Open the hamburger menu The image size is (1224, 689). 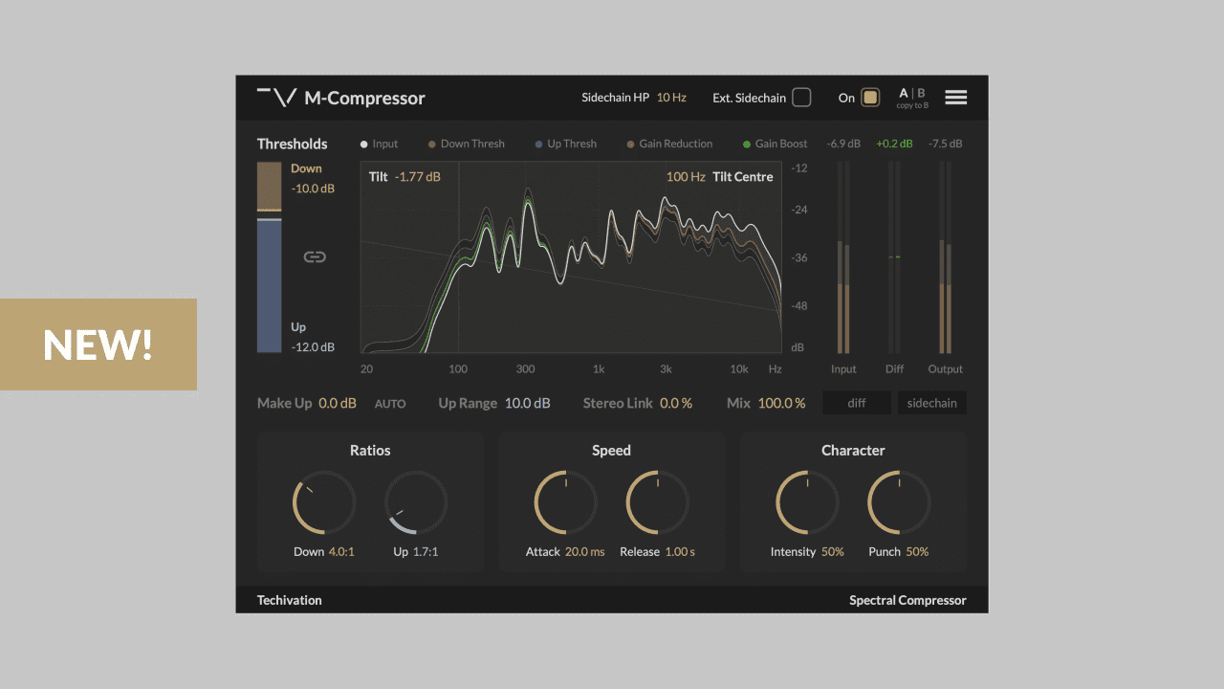point(955,97)
